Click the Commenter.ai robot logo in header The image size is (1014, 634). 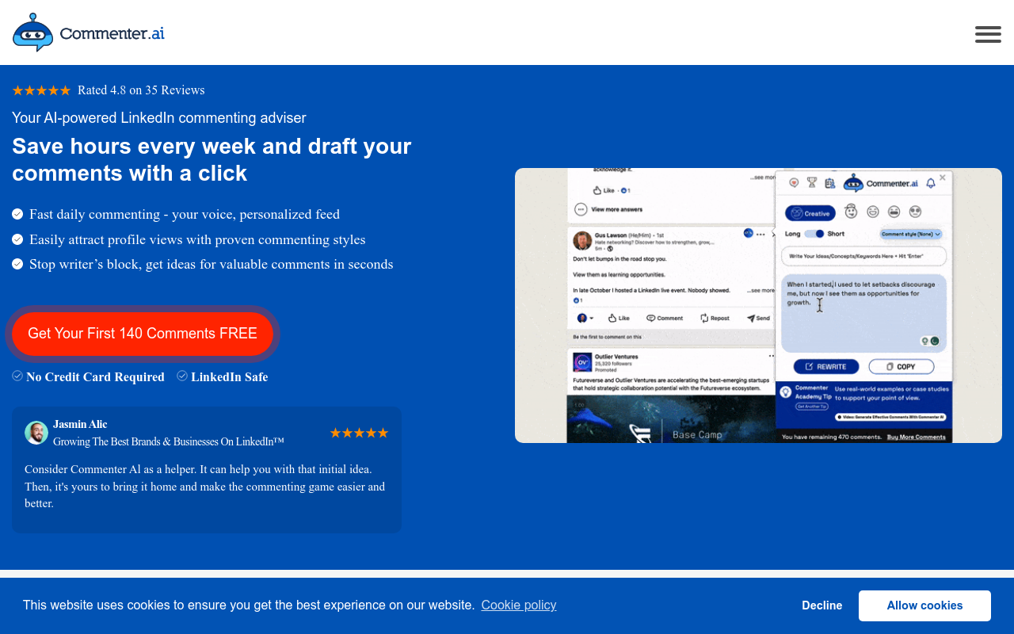89,32
